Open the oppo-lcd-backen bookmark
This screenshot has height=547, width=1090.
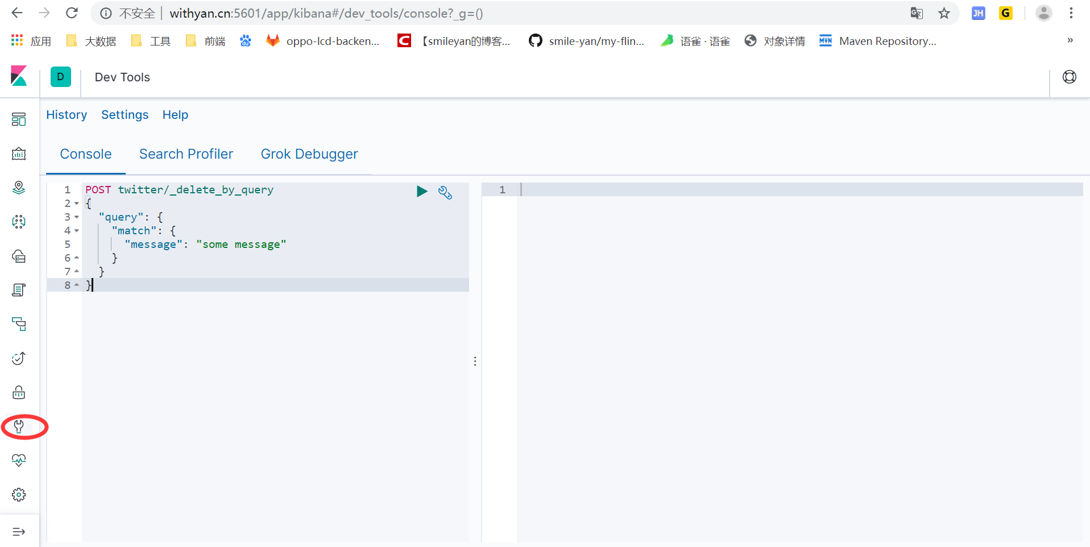tap(323, 41)
